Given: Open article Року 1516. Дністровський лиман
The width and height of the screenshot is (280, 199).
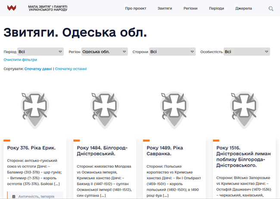Looking at the screenshot, I should pyautogui.click(x=243, y=157).
